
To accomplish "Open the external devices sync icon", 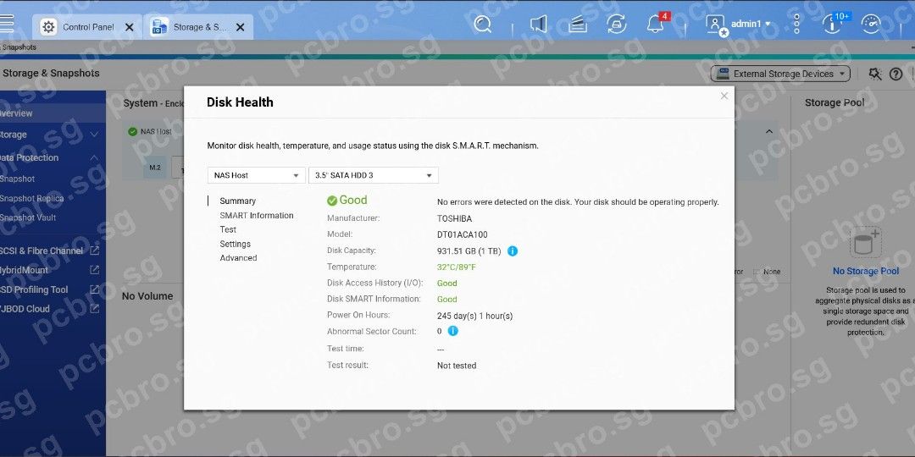I will (616, 24).
